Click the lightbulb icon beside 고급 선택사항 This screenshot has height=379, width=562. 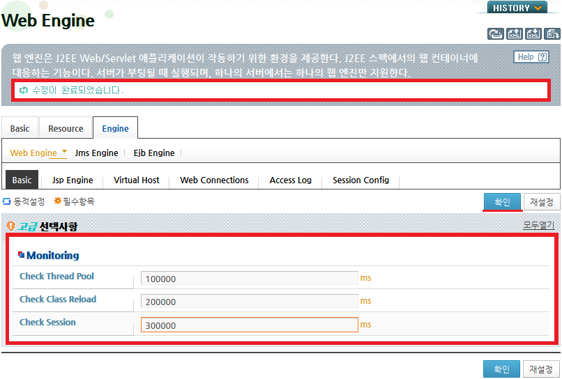[10, 226]
